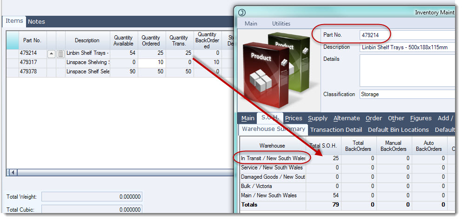Open the Utilities menu
Screen dimensions: 462x220
pos(281,24)
